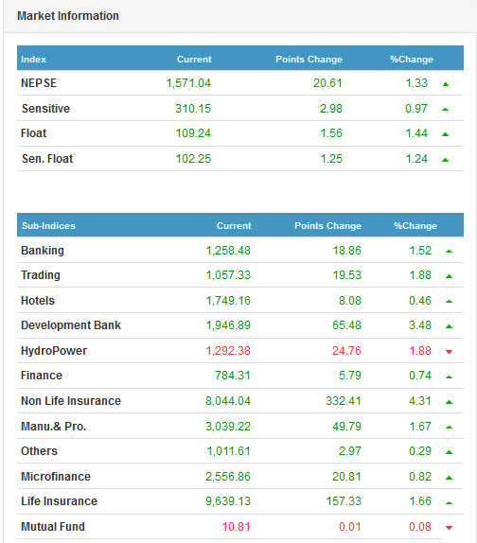477x543 pixels.
Task: Click NEPSE points change 20.61
Action: point(327,83)
